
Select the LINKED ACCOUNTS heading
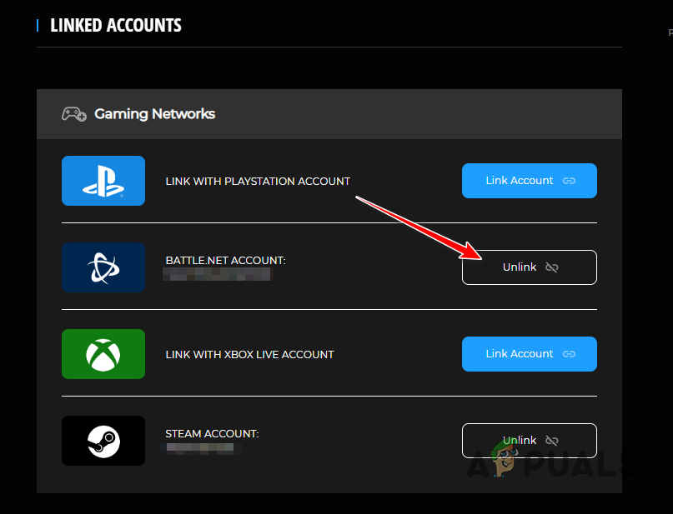[115, 25]
